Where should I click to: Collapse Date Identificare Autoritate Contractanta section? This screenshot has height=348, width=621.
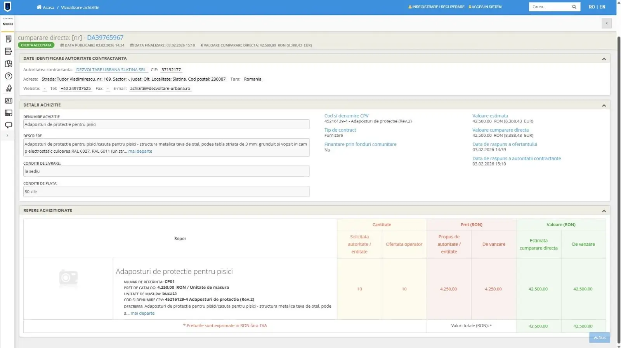(x=604, y=59)
